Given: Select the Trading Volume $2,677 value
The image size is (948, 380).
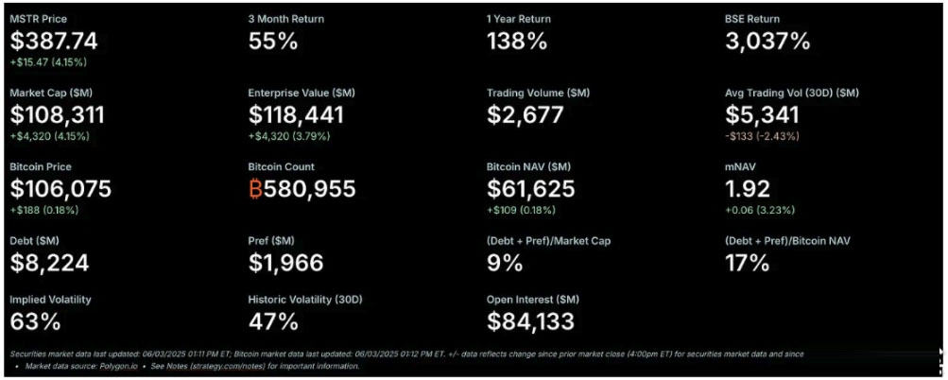Looking at the screenshot, I should click(x=526, y=115).
